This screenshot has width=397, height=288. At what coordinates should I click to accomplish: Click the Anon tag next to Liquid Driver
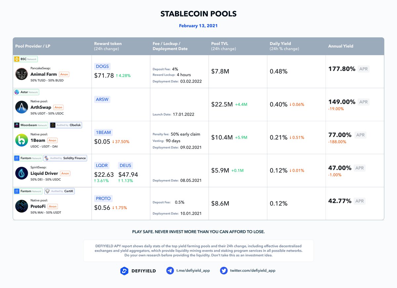[65, 173]
